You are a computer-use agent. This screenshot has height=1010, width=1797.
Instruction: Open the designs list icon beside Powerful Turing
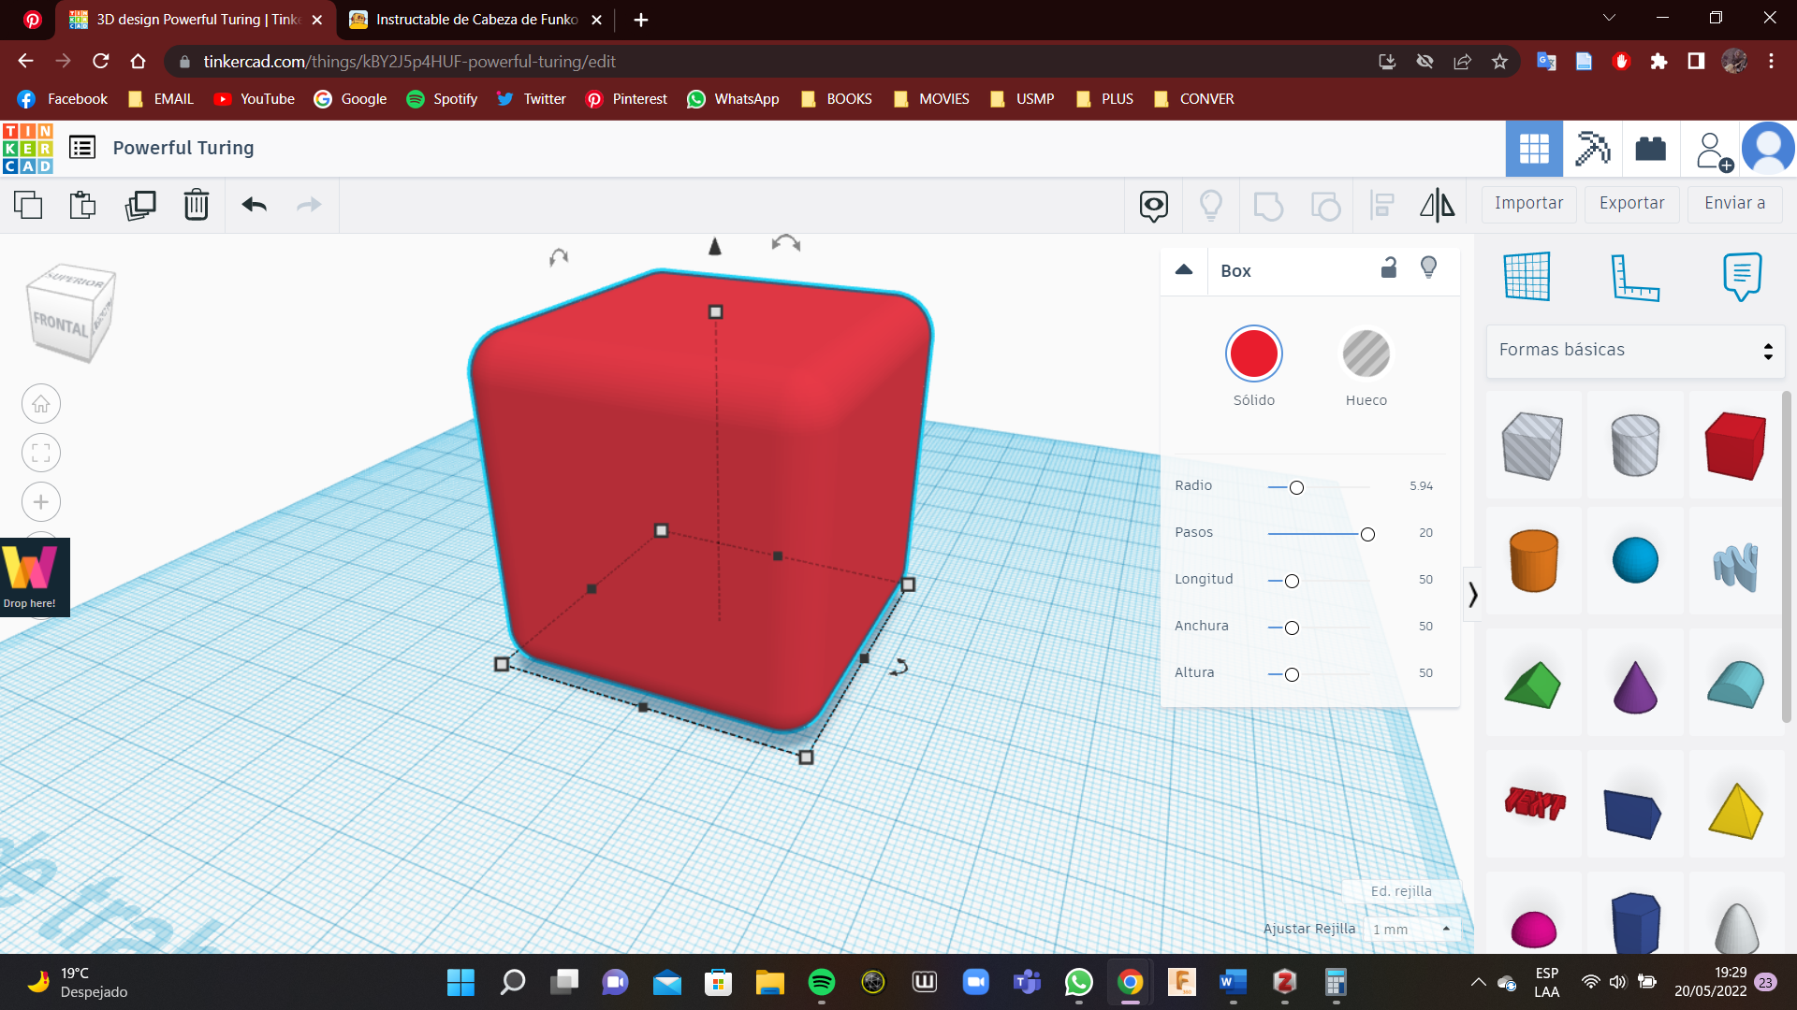[x=82, y=148]
